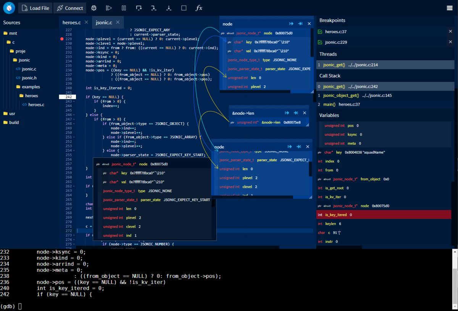The width and height of the screenshot is (458, 311).
Task: Disable the heroes.c:37 breakpoint checkbox
Action: 320,32
